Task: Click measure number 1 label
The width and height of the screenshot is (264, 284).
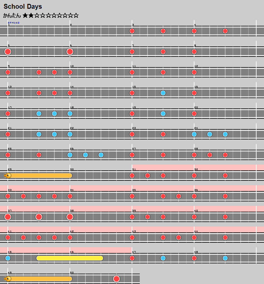Action: point(9,25)
